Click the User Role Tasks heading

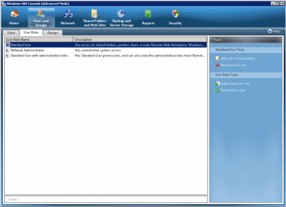click(227, 75)
